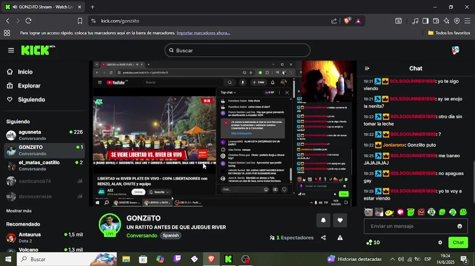The image size is (475, 266).
Task: Open the tab search icon in toolbar
Action: 398,21
